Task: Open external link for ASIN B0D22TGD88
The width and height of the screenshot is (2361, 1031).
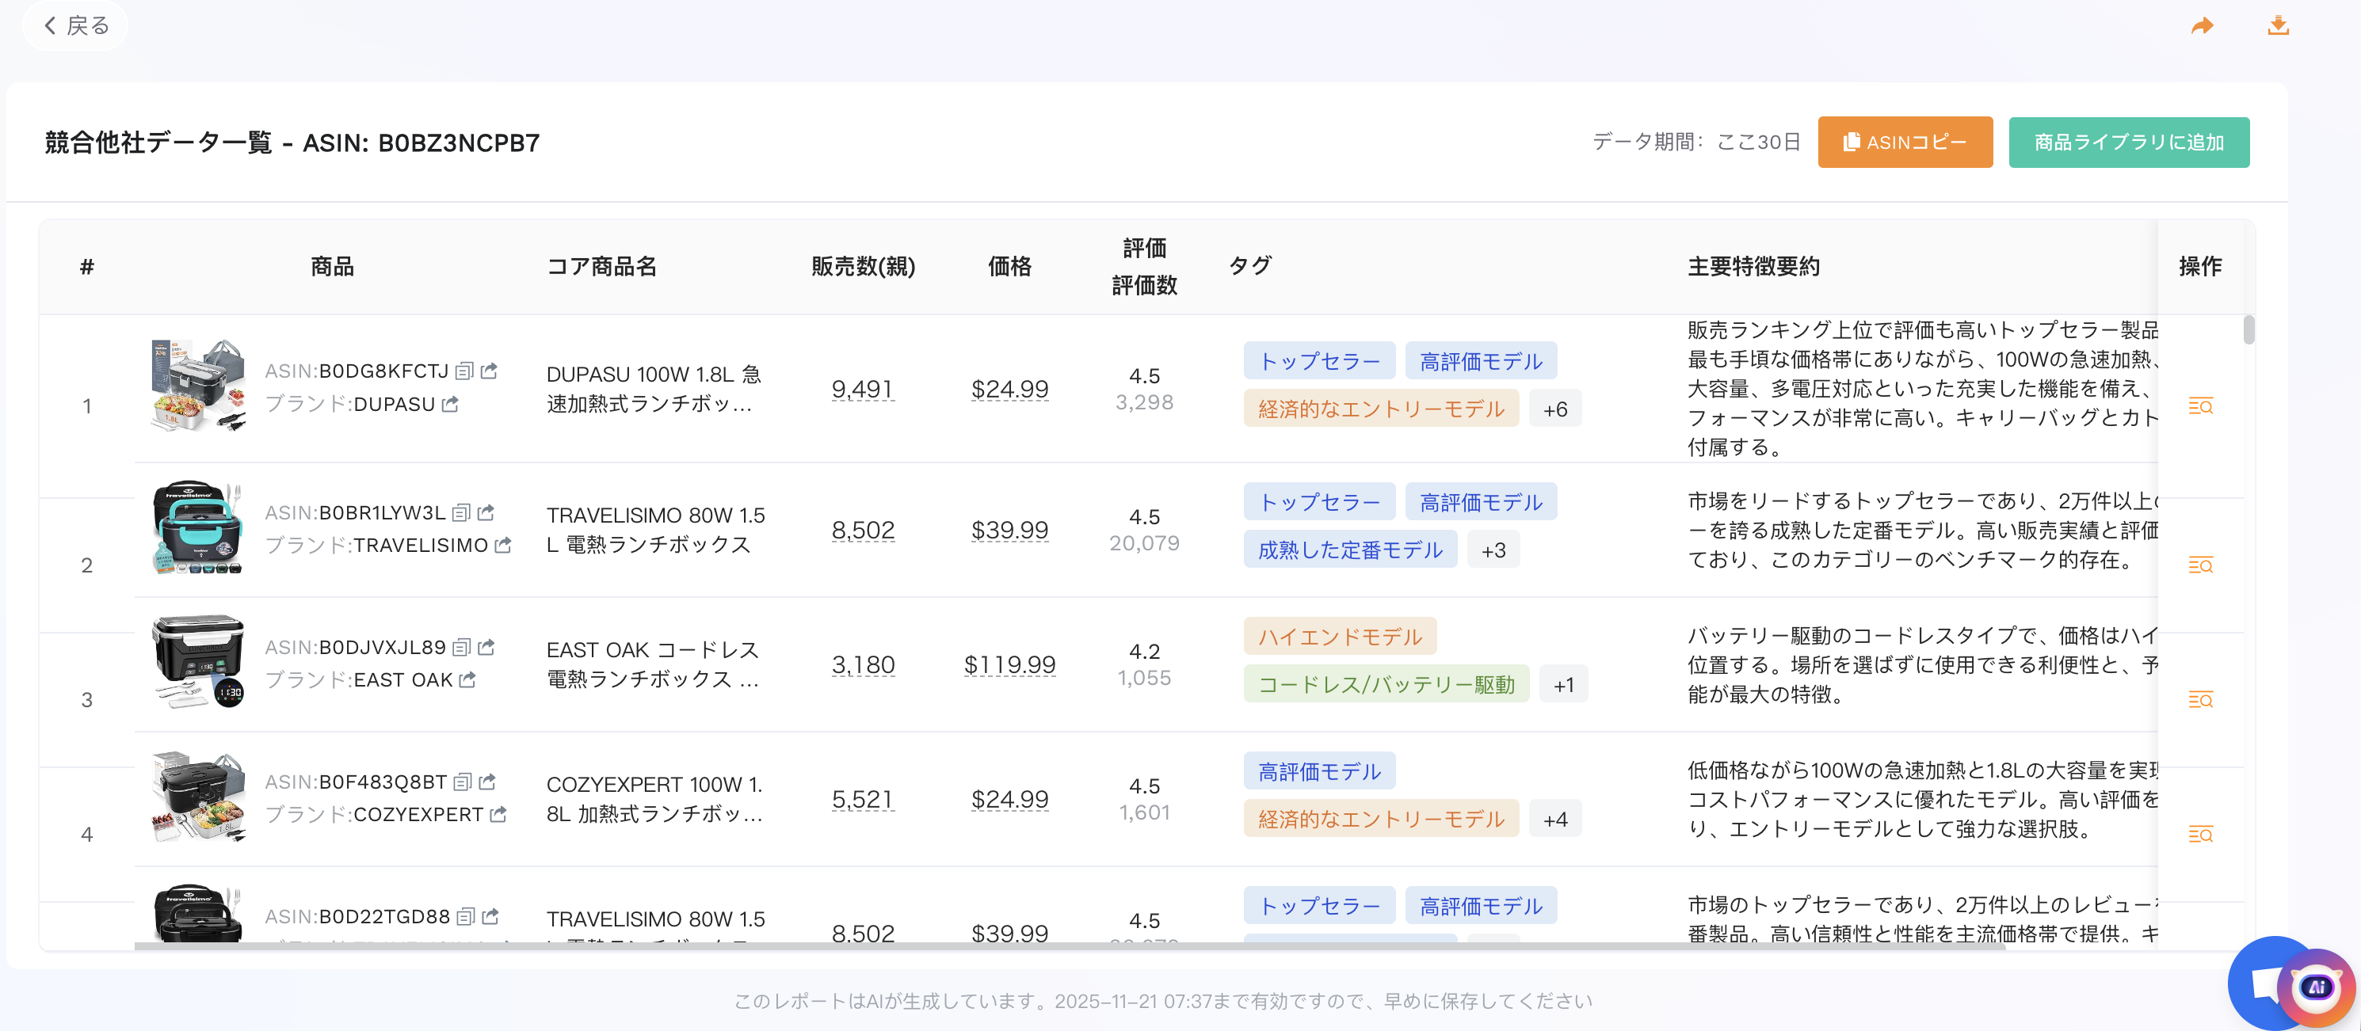Action: pyautogui.click(x=490, y=916)
